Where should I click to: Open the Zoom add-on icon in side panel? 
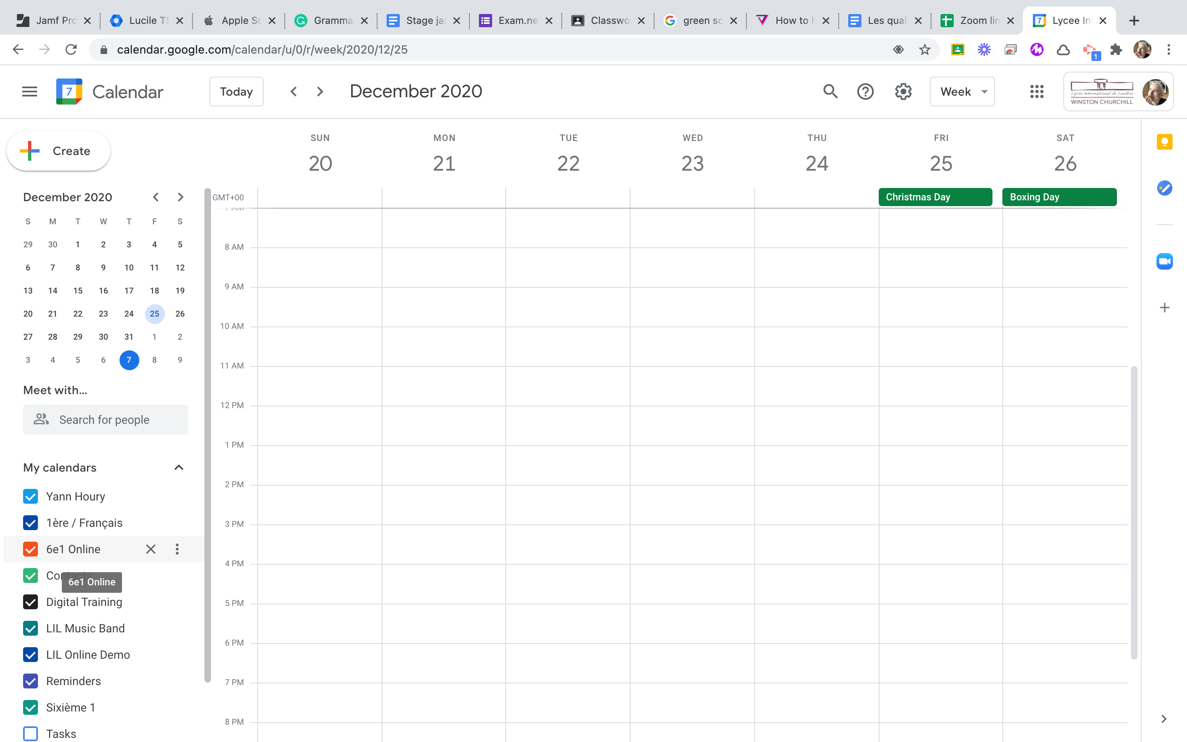(x=1164, y=262)
